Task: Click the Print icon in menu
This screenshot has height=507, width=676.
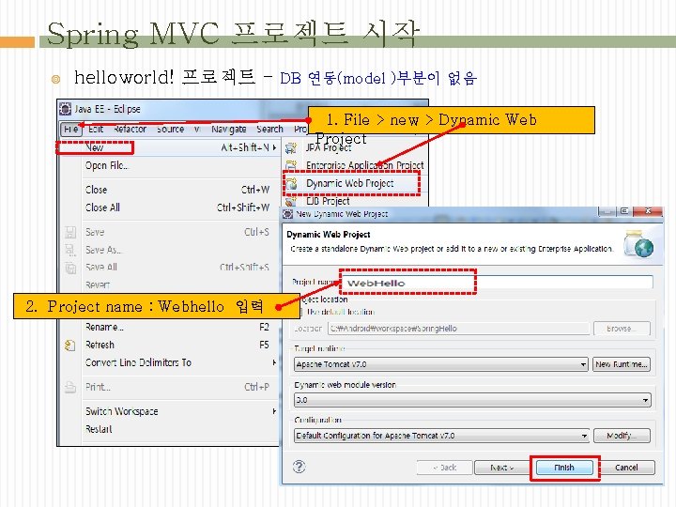Action: coord(70,387)
